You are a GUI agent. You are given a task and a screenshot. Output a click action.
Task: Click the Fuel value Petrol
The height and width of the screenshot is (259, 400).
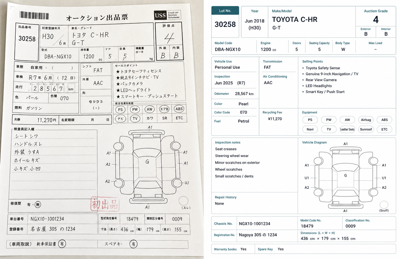tap(243, 121)
